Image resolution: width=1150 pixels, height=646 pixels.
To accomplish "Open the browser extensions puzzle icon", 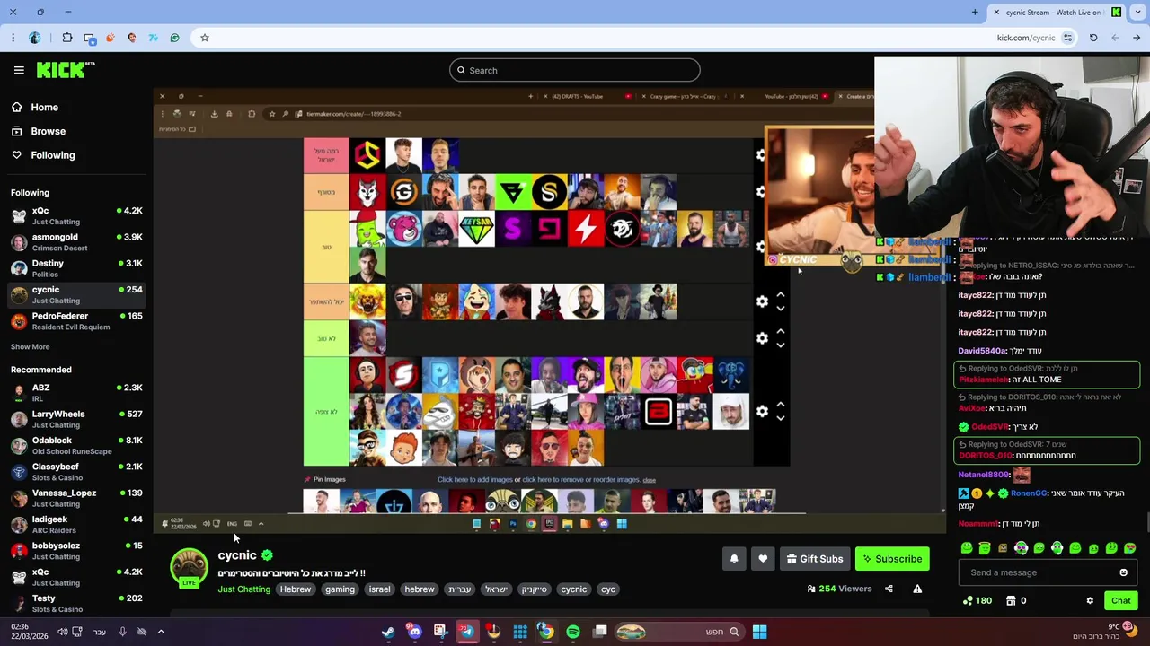I will [x=67, y=38].
